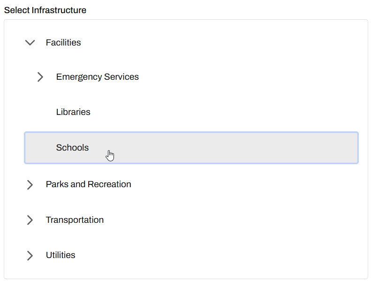Select the Parks and Recreation label

[x=88, y=184]
